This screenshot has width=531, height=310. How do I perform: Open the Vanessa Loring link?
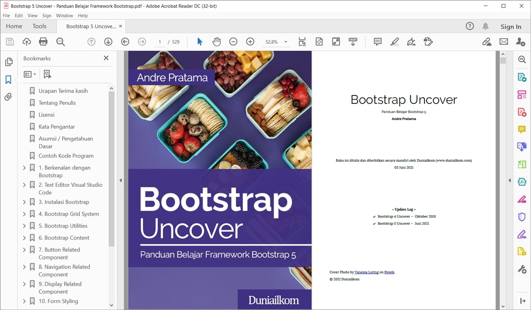[366, 272]
